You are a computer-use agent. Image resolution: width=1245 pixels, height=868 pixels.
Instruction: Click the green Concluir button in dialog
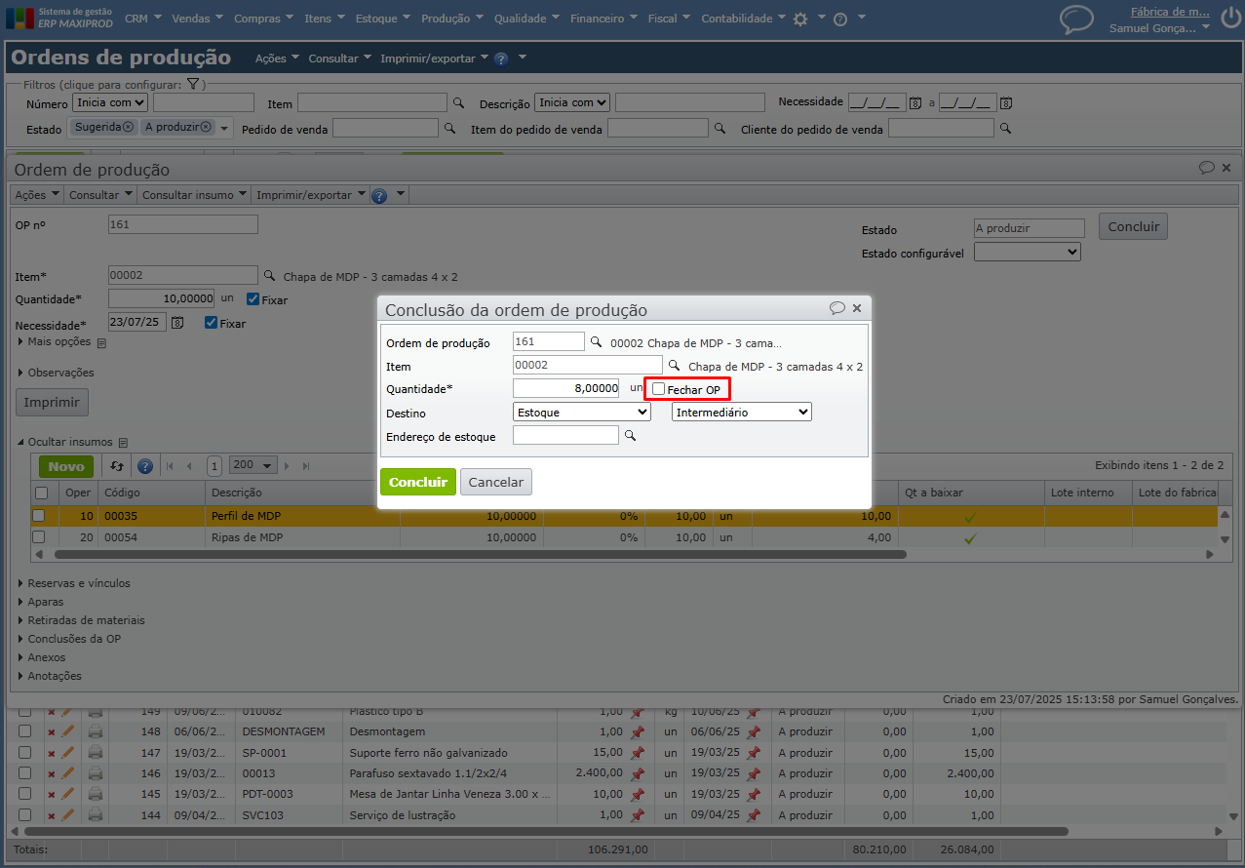coord(417,482)
